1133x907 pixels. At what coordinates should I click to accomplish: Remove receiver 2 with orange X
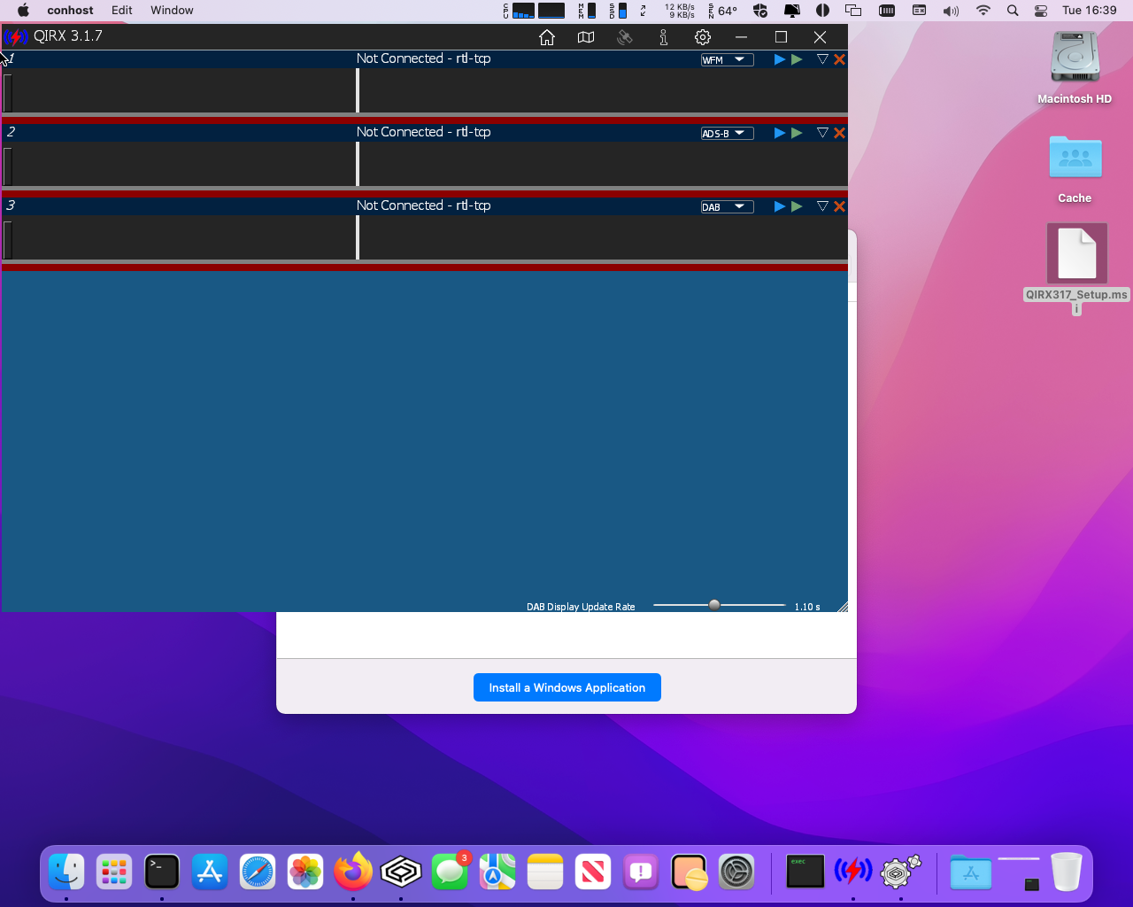click(x=840, y=133)
